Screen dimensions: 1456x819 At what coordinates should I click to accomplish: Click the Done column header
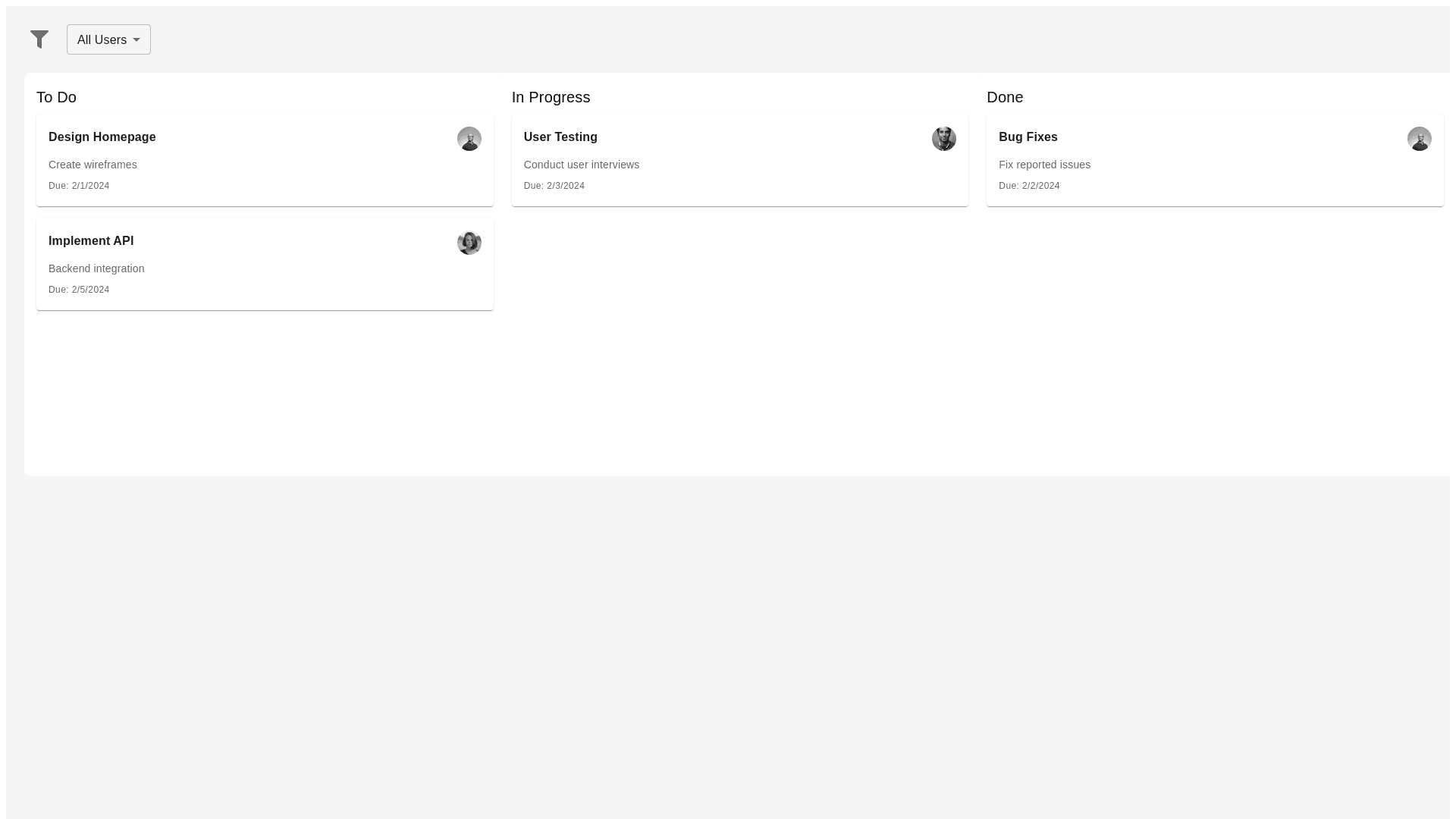click(x=1005, y=97)
